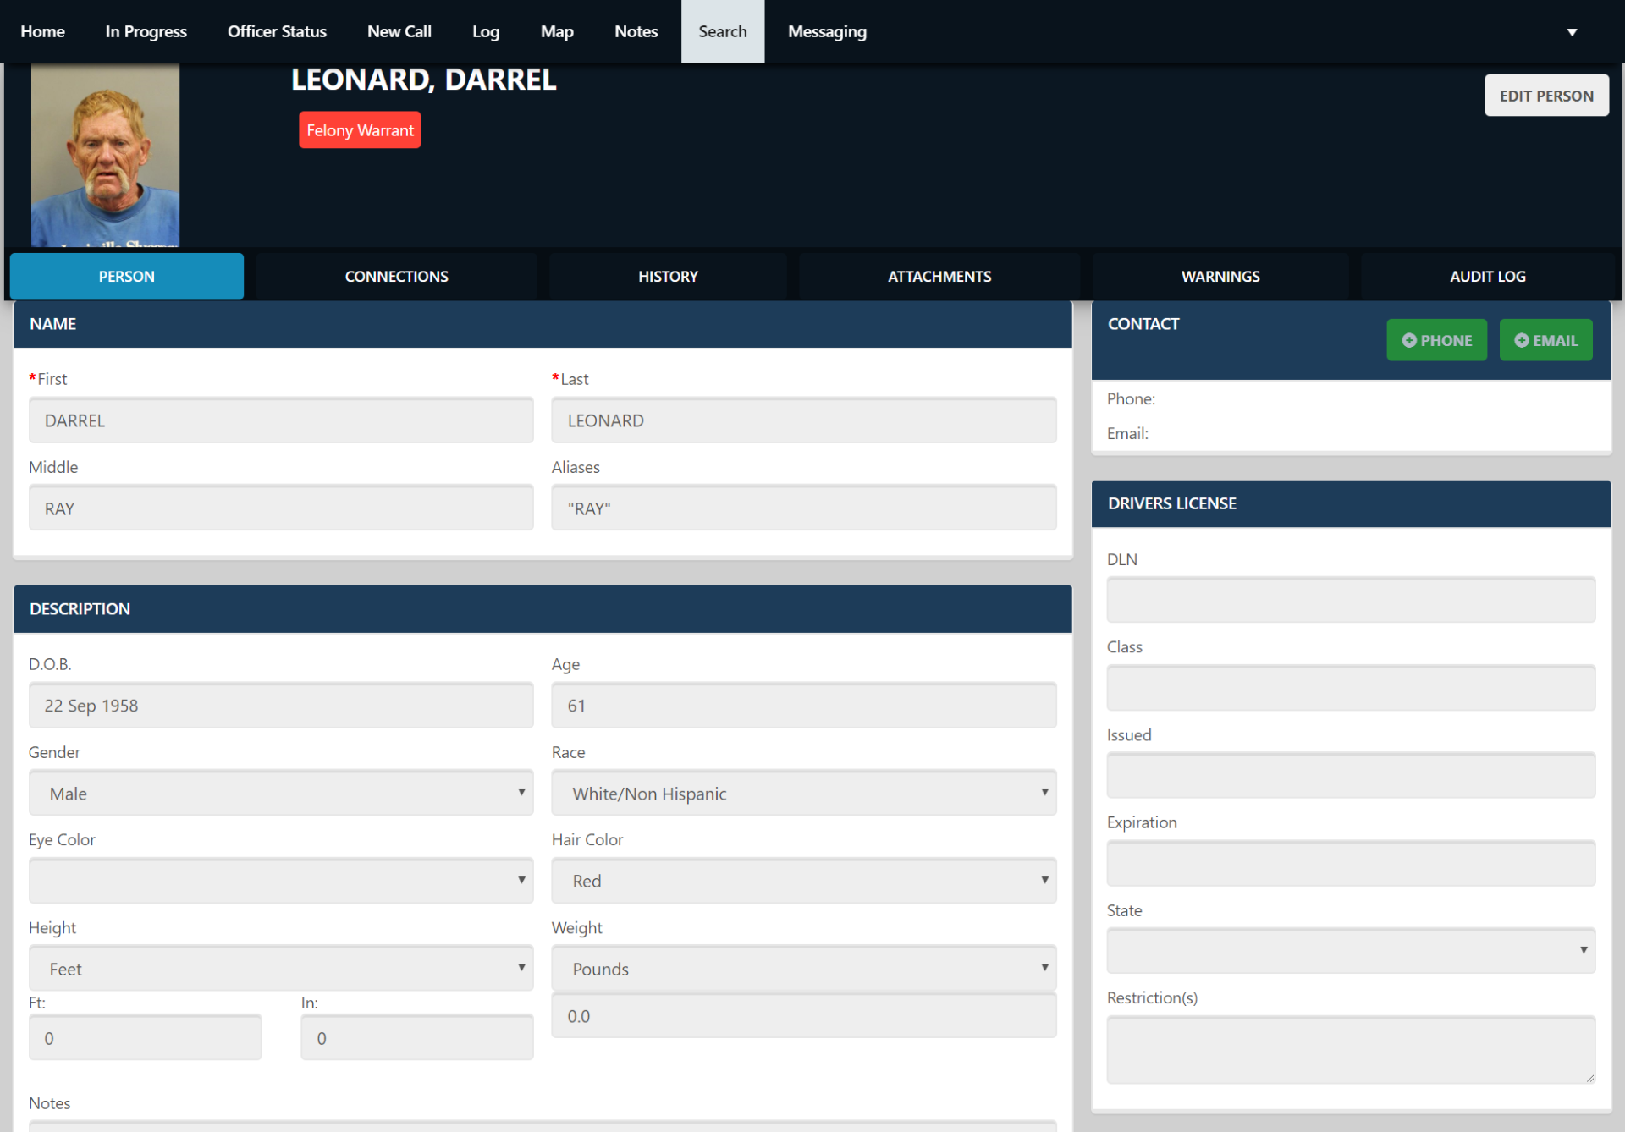
Task: Click the Felony Warrant badge
Action: pyautogui.click(x=360, y=130)
